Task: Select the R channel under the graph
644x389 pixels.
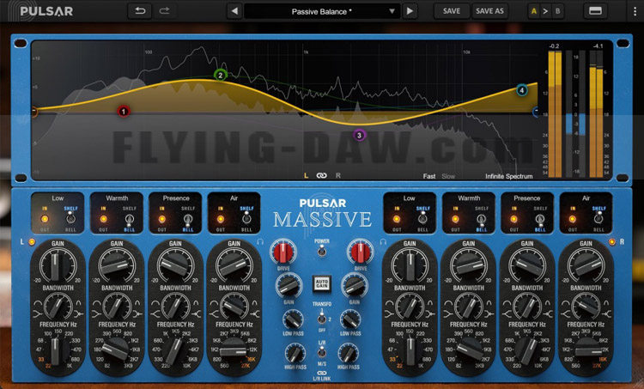Action: [x=338, y=175]
